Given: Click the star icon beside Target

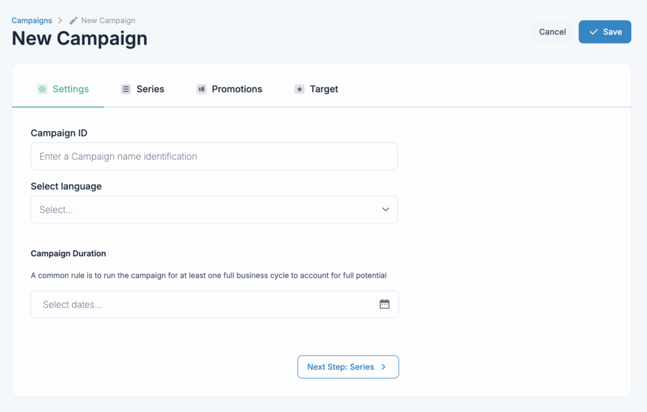Looking at the screenshot, I should (x=299, y=89).
